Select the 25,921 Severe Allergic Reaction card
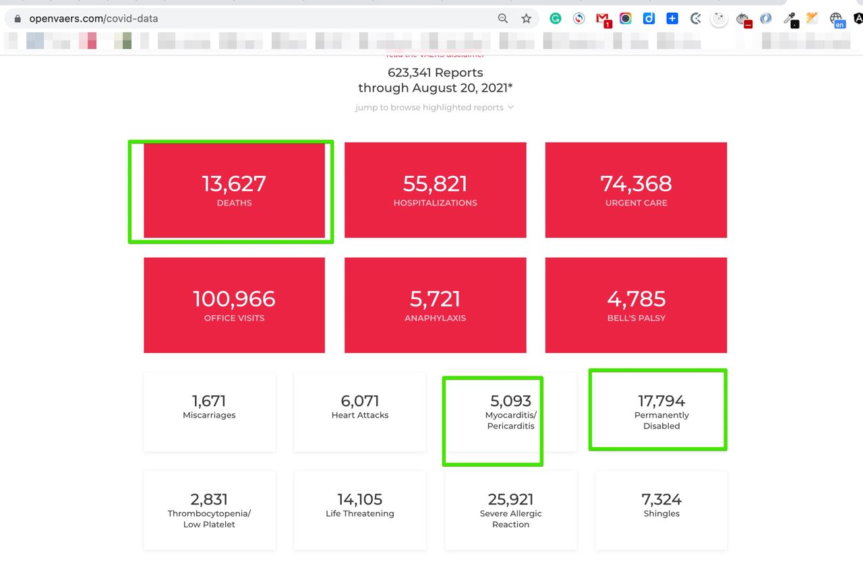The image size is (863, 561). point(510,510)
